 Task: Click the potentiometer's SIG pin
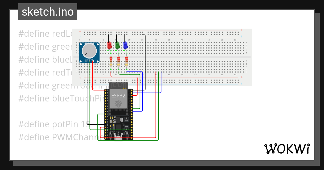pos(90,61)
